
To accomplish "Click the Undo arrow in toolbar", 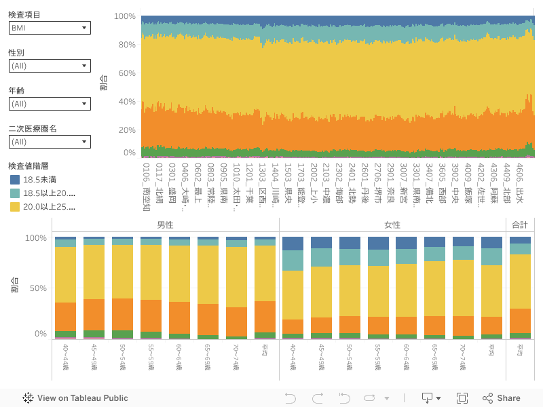I will pos(291,398).
